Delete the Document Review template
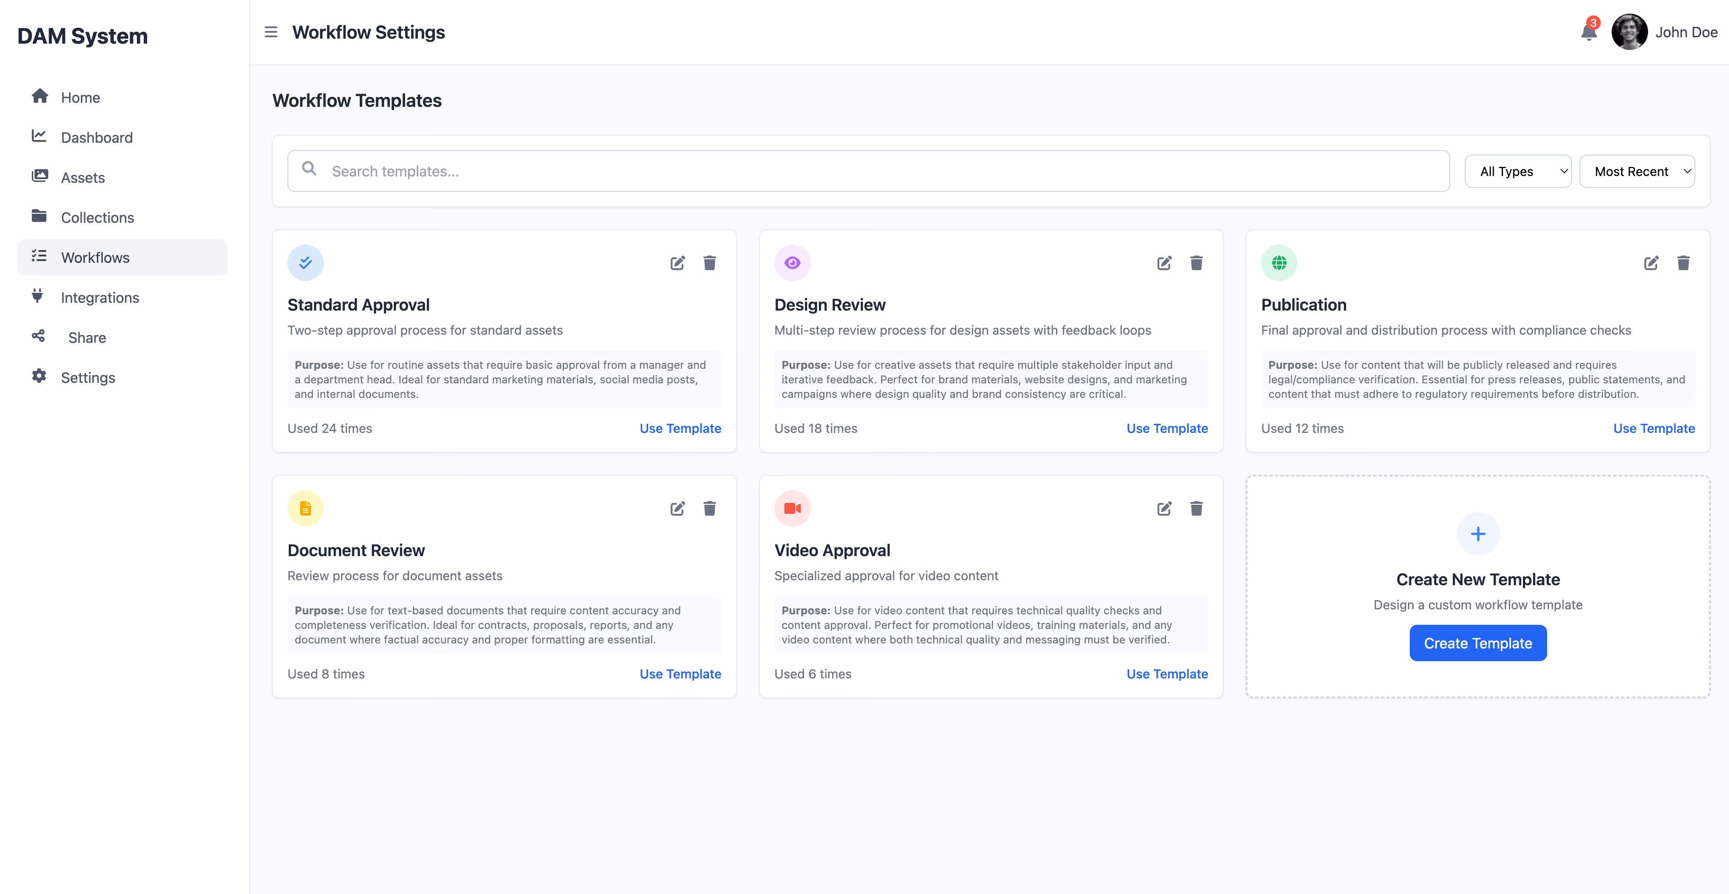 click(x=709, y=509)
